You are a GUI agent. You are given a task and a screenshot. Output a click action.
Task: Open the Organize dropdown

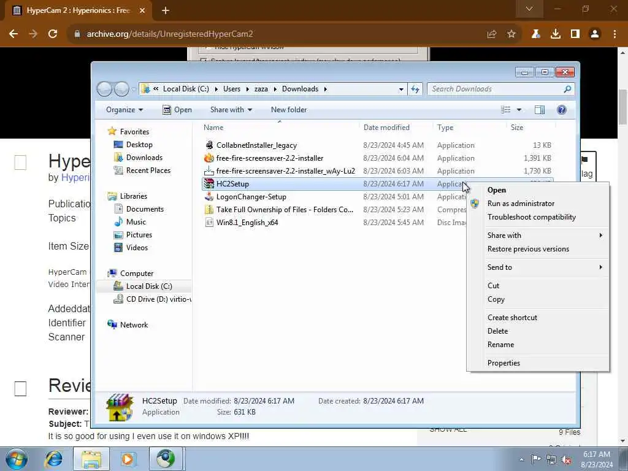click(124, 110)
